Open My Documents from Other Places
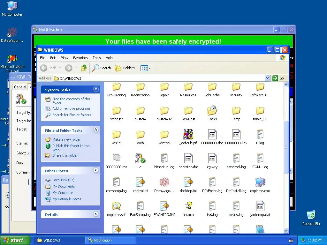 [64, 186]
